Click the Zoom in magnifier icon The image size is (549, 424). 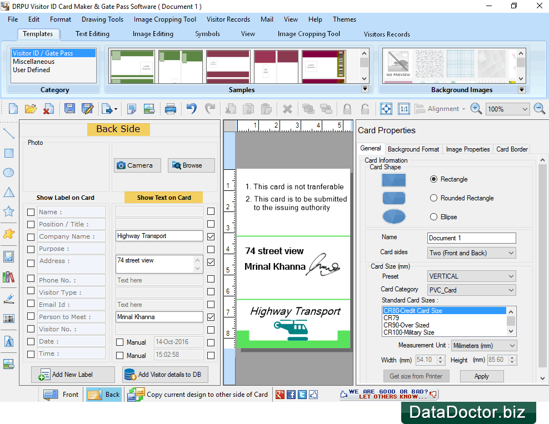476,109
